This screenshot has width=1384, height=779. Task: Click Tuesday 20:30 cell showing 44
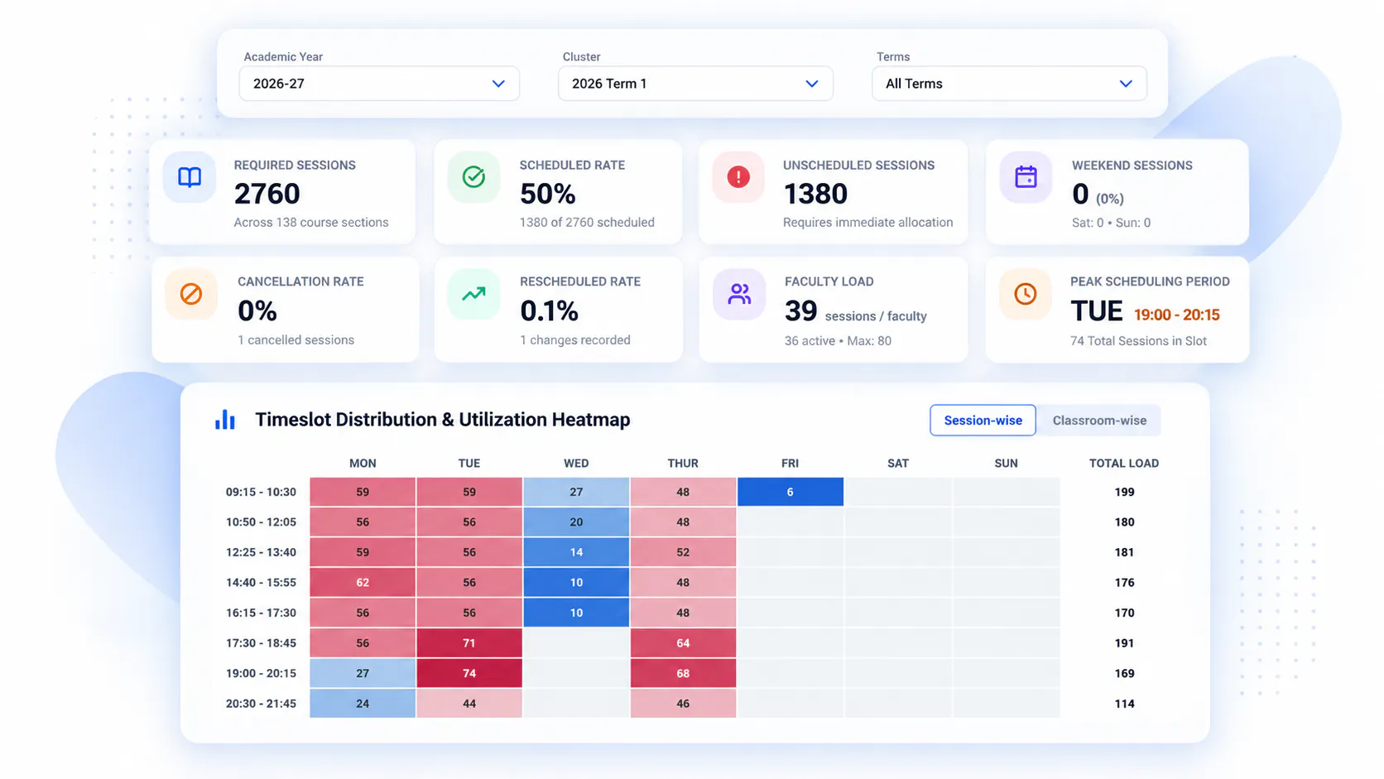click(x=469, y=704)
